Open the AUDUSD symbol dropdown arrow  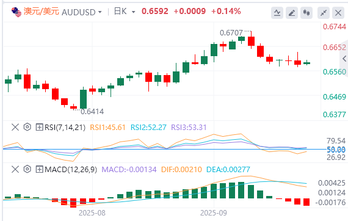point(100,12)
